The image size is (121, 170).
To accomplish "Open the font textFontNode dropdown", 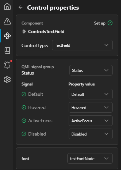I will 90,158.
